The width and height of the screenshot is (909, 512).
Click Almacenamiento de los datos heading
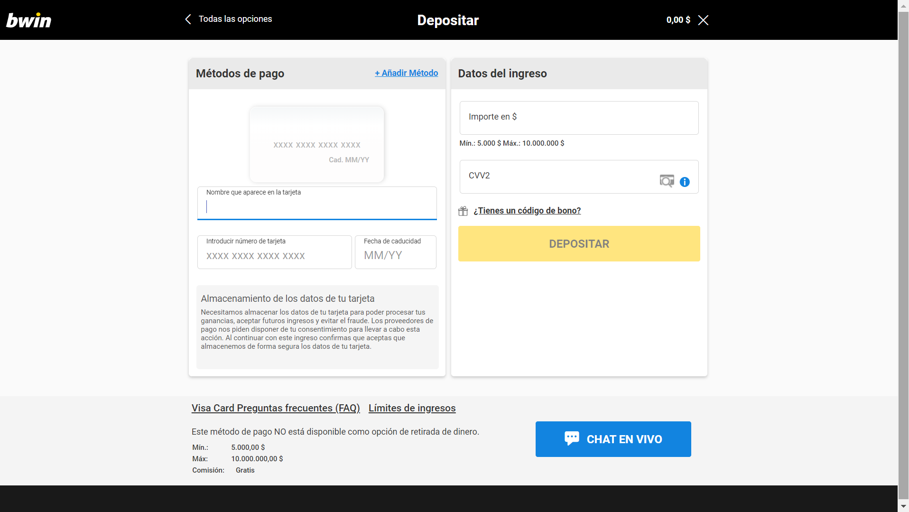288,298
